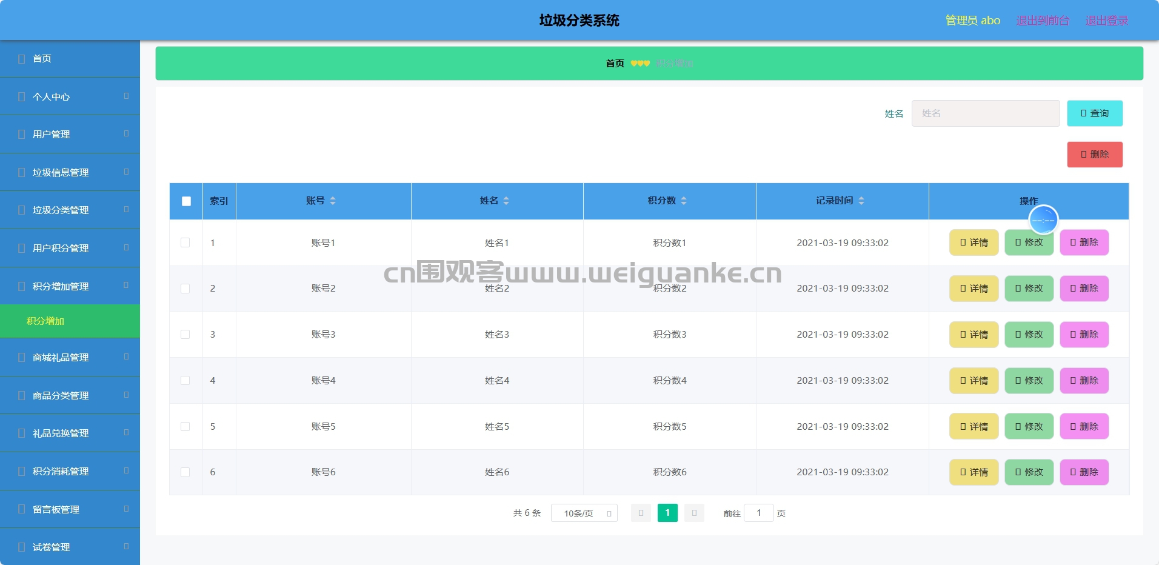
Task: Click the 积分数5 table cell
Action: coord(670,427)
